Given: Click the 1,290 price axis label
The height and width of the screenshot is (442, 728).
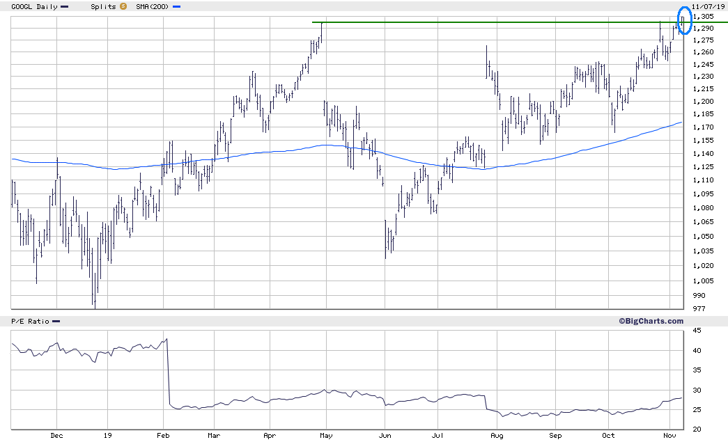Looking at the screenshot, I should tap(704, 29).
